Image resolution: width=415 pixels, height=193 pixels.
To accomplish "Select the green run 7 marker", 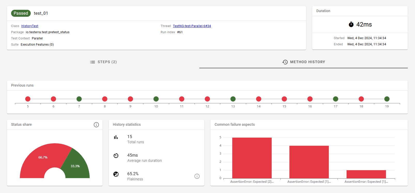I will pyautogui.click(x=79, y=99).
